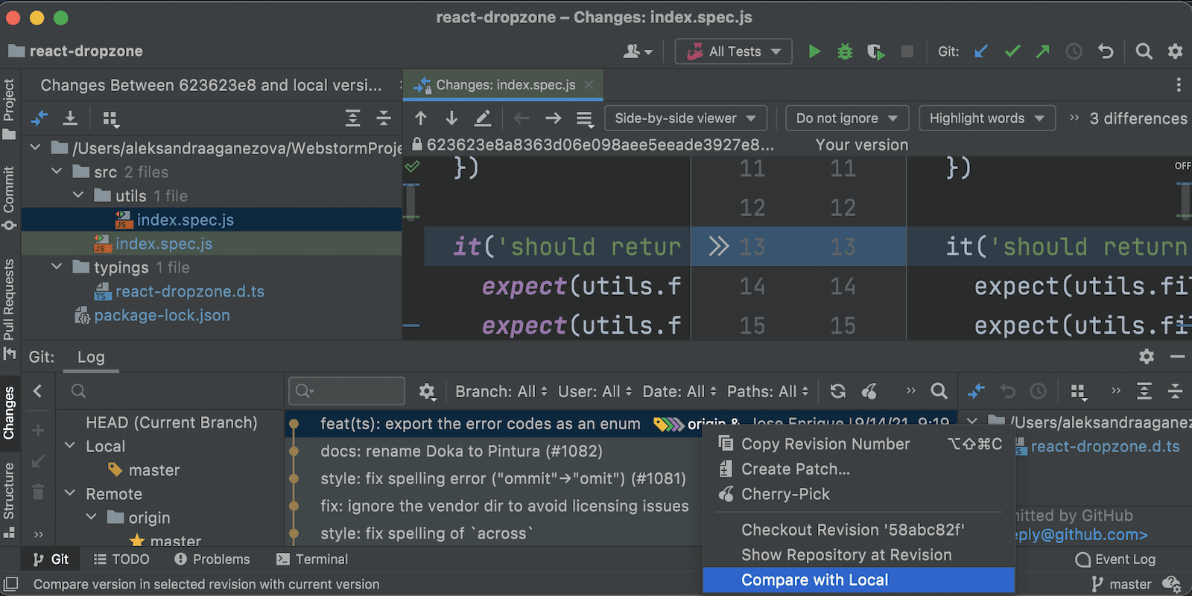
Task: Open Search Everywhere magnifier in main toolbar
Action: (1144, 51)
